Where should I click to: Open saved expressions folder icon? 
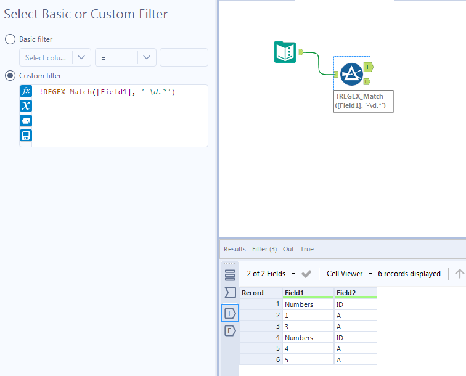click(26, 120)
